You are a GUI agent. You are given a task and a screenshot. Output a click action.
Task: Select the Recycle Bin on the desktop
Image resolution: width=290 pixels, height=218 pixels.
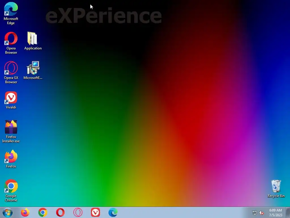[x=276, y=188]
